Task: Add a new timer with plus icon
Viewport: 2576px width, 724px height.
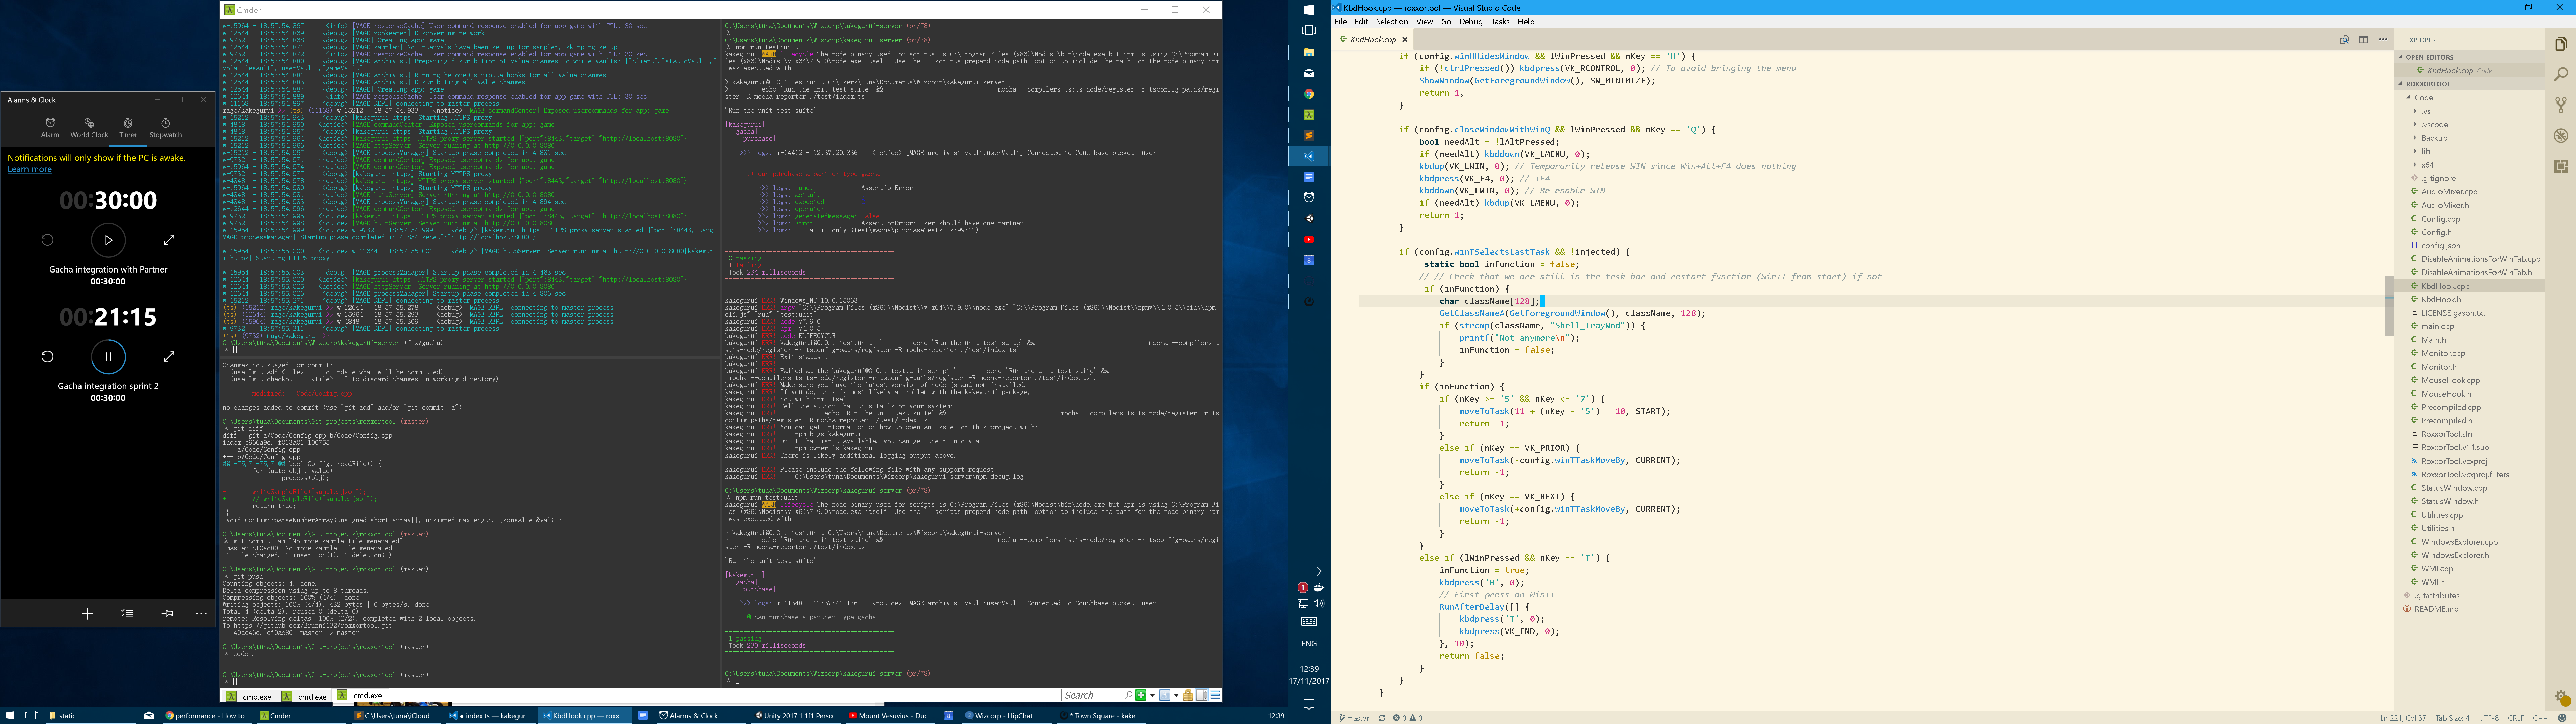Action: point(87,614)
